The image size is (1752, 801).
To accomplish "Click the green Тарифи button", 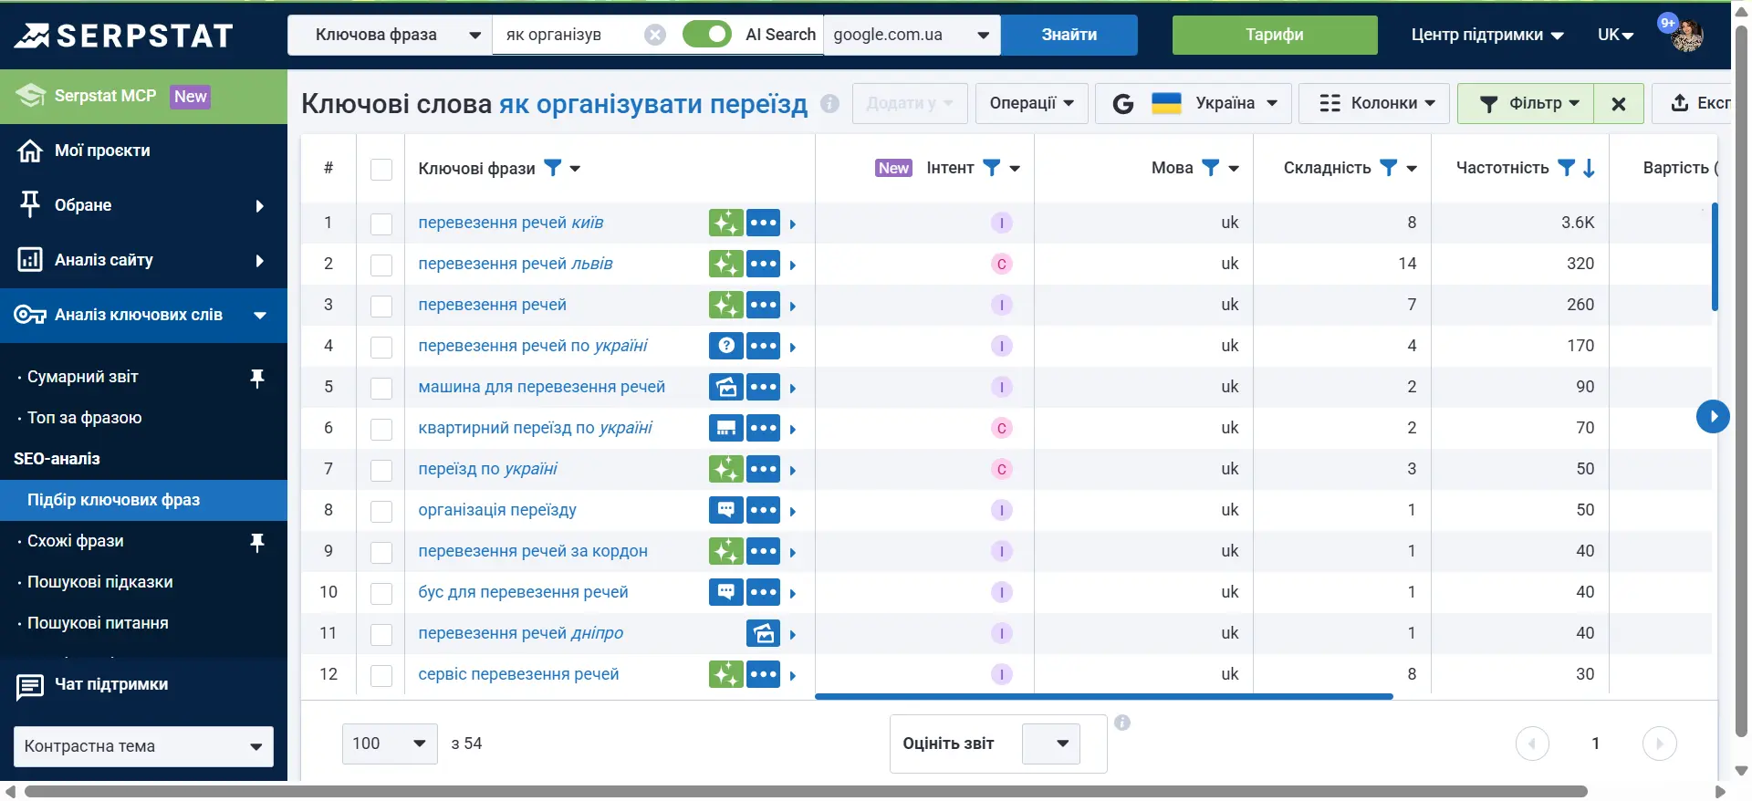I will [x=1274, y=35].
